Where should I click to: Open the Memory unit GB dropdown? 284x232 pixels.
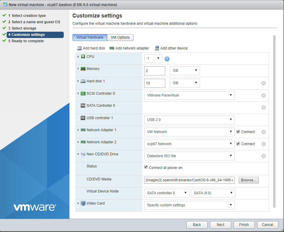pos(185,71)
